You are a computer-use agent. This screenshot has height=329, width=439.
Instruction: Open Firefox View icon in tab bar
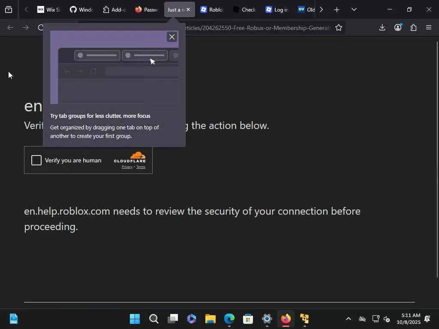click(x=9, y=10)
